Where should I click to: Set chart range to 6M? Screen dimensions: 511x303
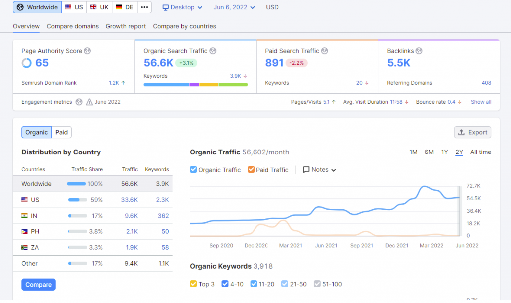tap(429, 152)
